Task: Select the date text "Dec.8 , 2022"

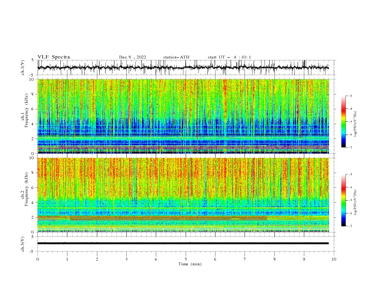Action: [x=132, y=57]
